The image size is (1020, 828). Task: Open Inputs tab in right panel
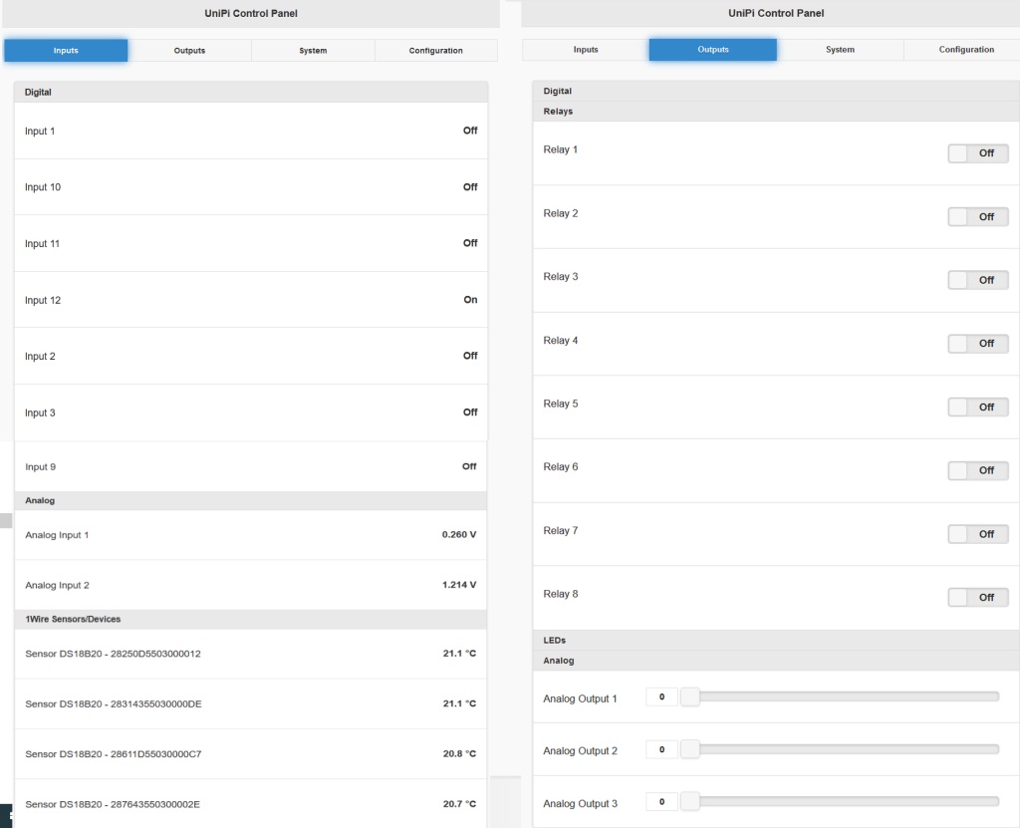point(586,50)
